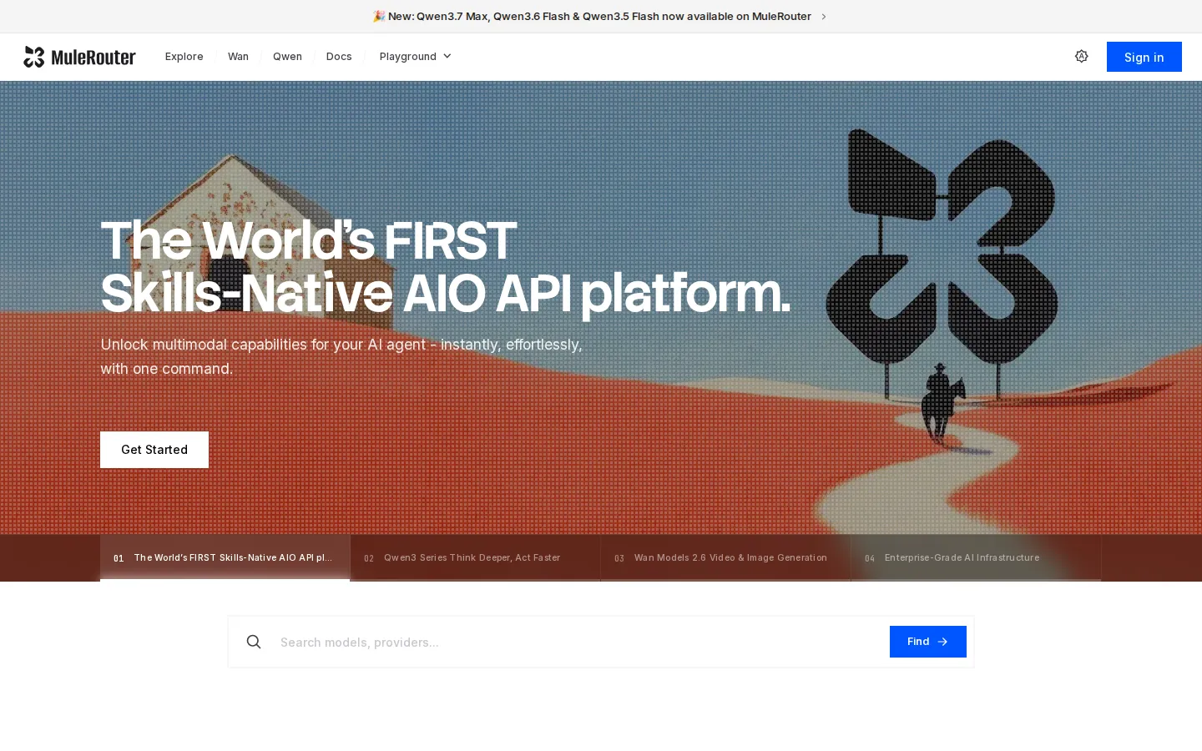Click the magnifier icon in search bar
1202x751 pixels.
[254, 642]
